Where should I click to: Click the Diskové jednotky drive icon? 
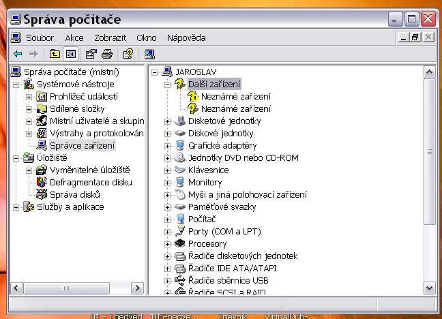180,134
